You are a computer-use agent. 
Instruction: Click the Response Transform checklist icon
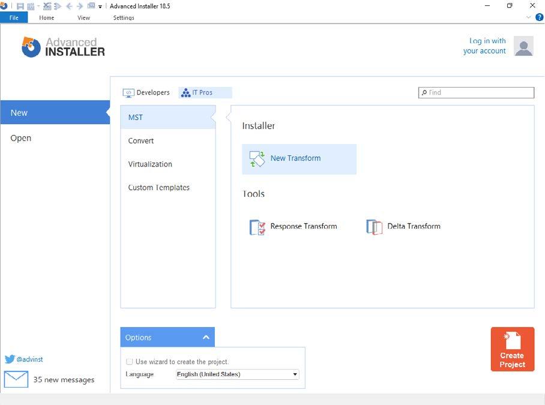coord(257,227)
